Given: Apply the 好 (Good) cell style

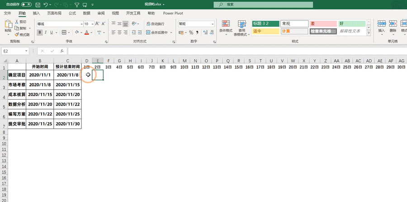Looking at the screenshot, I should (352, 24).
